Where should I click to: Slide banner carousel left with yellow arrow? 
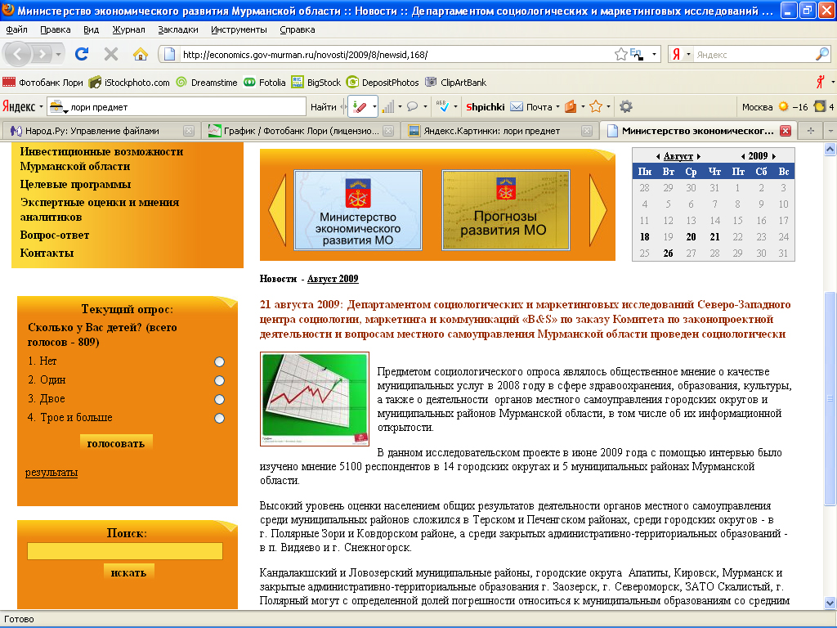coord(277,210)
